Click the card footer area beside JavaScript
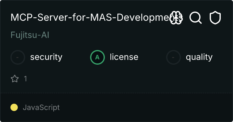Screen dimensions: 233x122 tap(146, 107)
